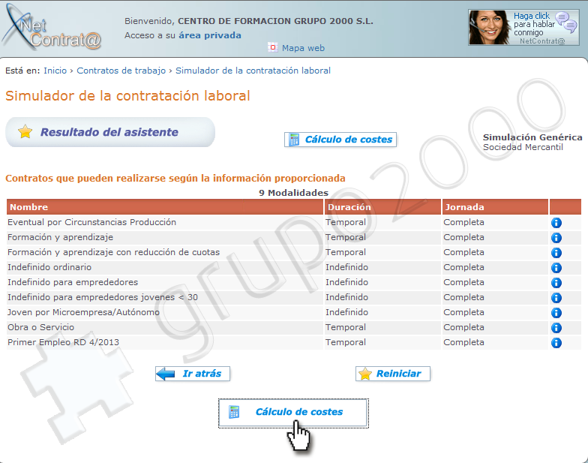Open info for Eventual por Circunstancias Producción
588x463 pixels.
coord(556,222)
